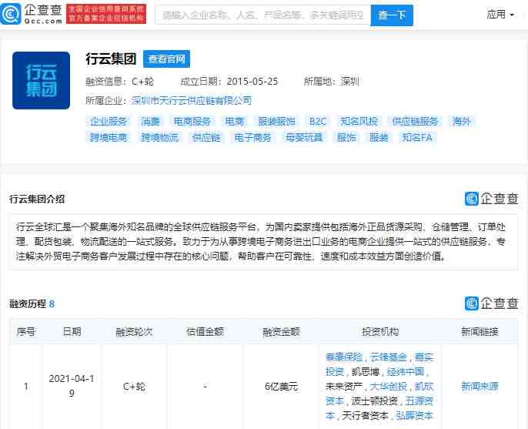The height and width of the screenshot is (429, 528).
Task: Click the 6亿美元 funding amount cell
Action: point(281,386)
